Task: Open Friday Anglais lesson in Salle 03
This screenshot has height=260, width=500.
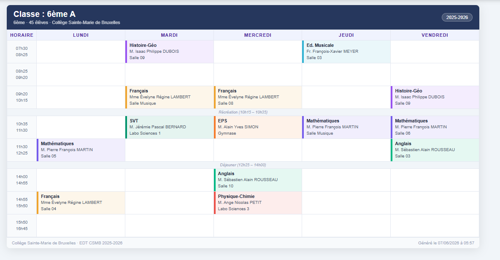Action: tap(435, 150)
